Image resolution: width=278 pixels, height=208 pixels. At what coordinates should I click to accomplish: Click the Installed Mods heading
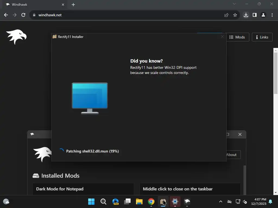pyautogui.click(x=60, y=175)
